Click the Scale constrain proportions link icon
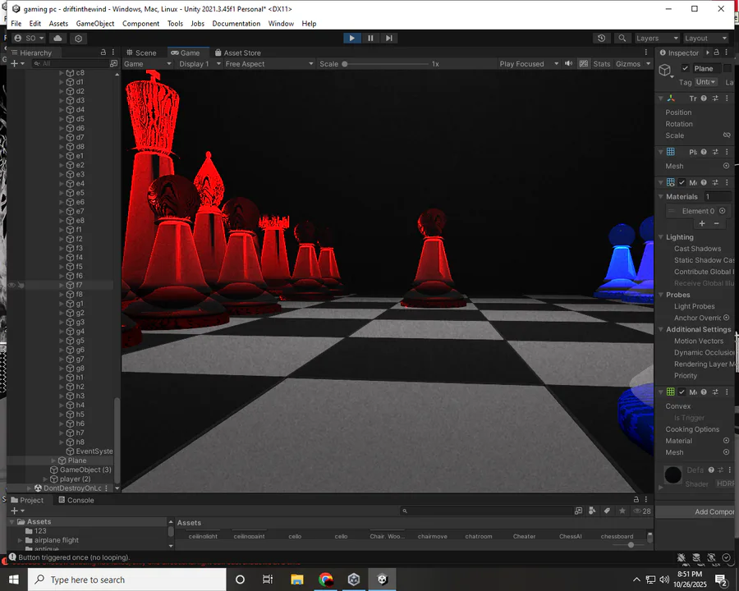The width and height of the screenshot is (739, 591). 727,135
